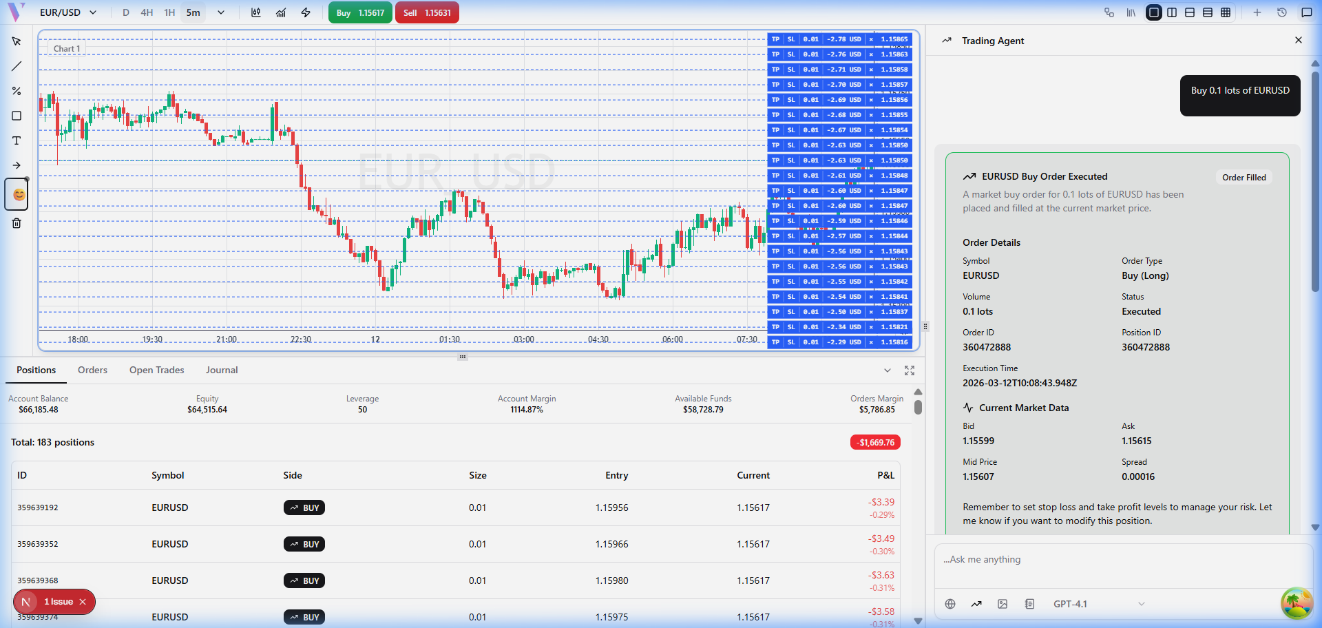The image size is (1322, 628).
Task: Toggle web search globe in chat
Action: (x=950, y=604)
